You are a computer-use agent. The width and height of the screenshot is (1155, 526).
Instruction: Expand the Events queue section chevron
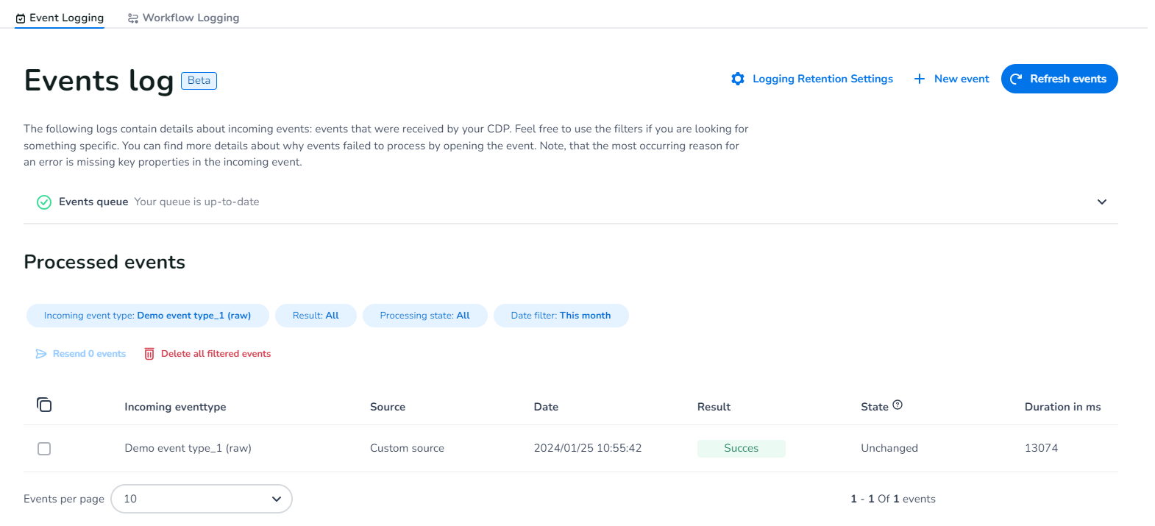coord(1101,202)
